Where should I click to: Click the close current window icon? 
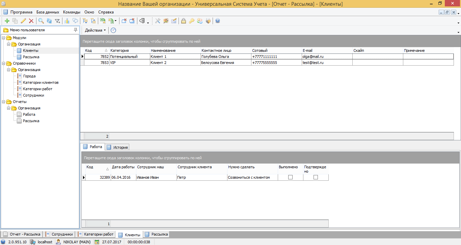[124, 21]
